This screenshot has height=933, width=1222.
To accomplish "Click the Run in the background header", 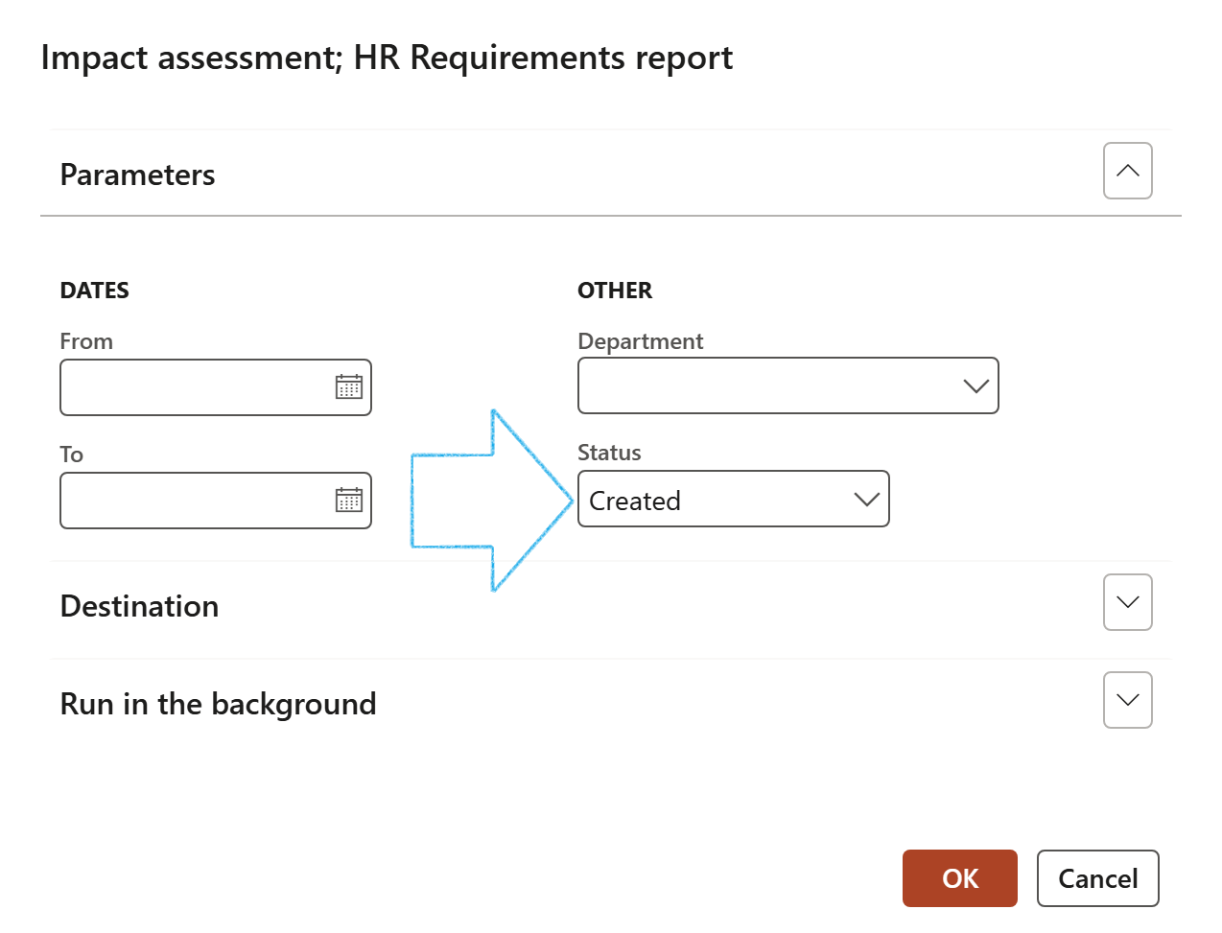I will click(218, 705).
